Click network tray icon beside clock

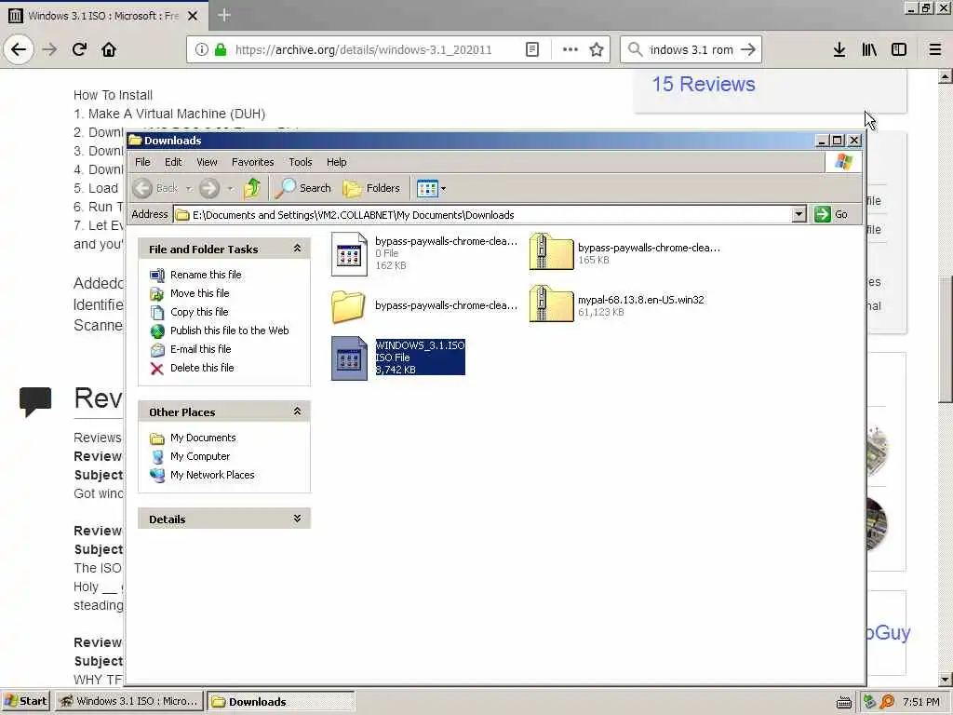870,702
